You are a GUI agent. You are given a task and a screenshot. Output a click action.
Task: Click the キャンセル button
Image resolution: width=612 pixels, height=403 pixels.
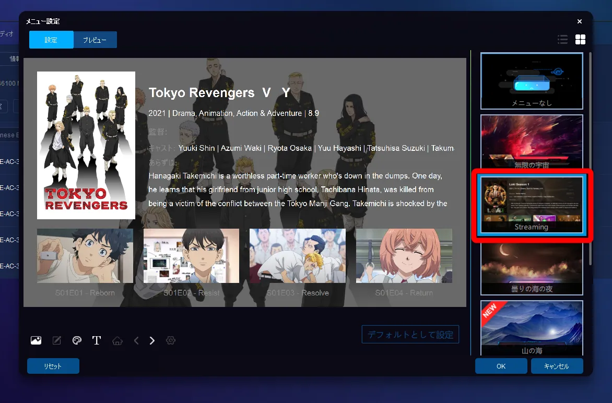[x=557, y=366]
